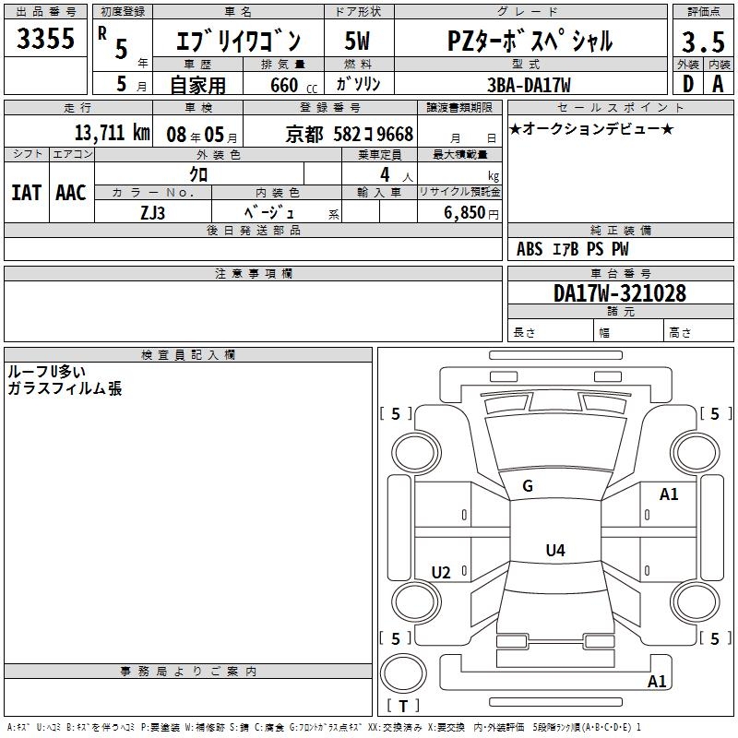Click ABS in the genuine equipment list
The height and width of the screenshot is (738, 738).
[x=530, y=249]
